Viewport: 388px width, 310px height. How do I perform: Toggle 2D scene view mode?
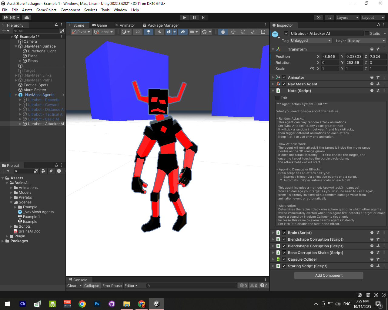point(138,32)
